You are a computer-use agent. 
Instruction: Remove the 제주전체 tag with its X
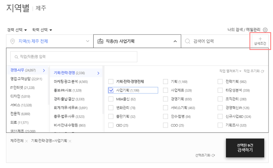click(x=27, y=141)
